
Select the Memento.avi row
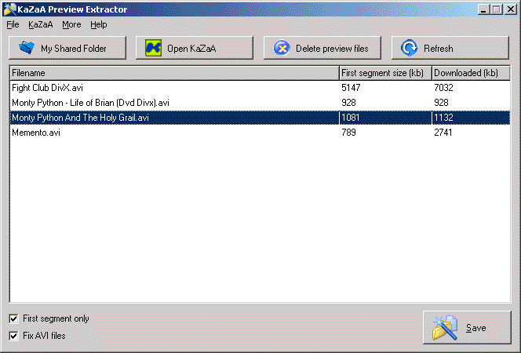(x=260, y=133)
